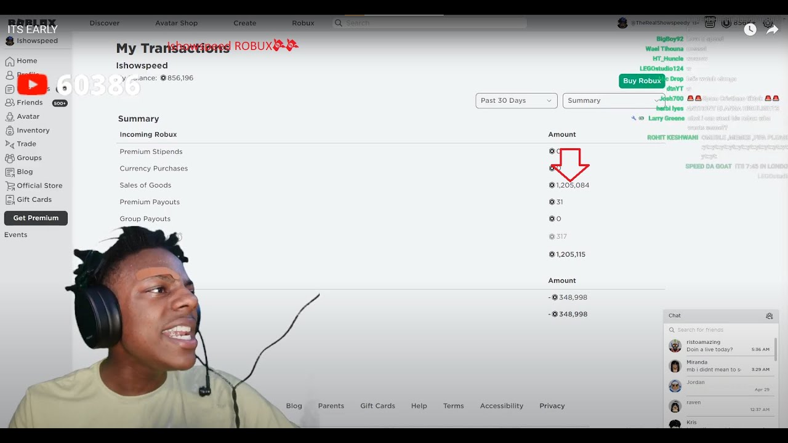Click the YouTube play button overlay
The height and width of the screenshot is (443, 788).
[x=33, y=84]
